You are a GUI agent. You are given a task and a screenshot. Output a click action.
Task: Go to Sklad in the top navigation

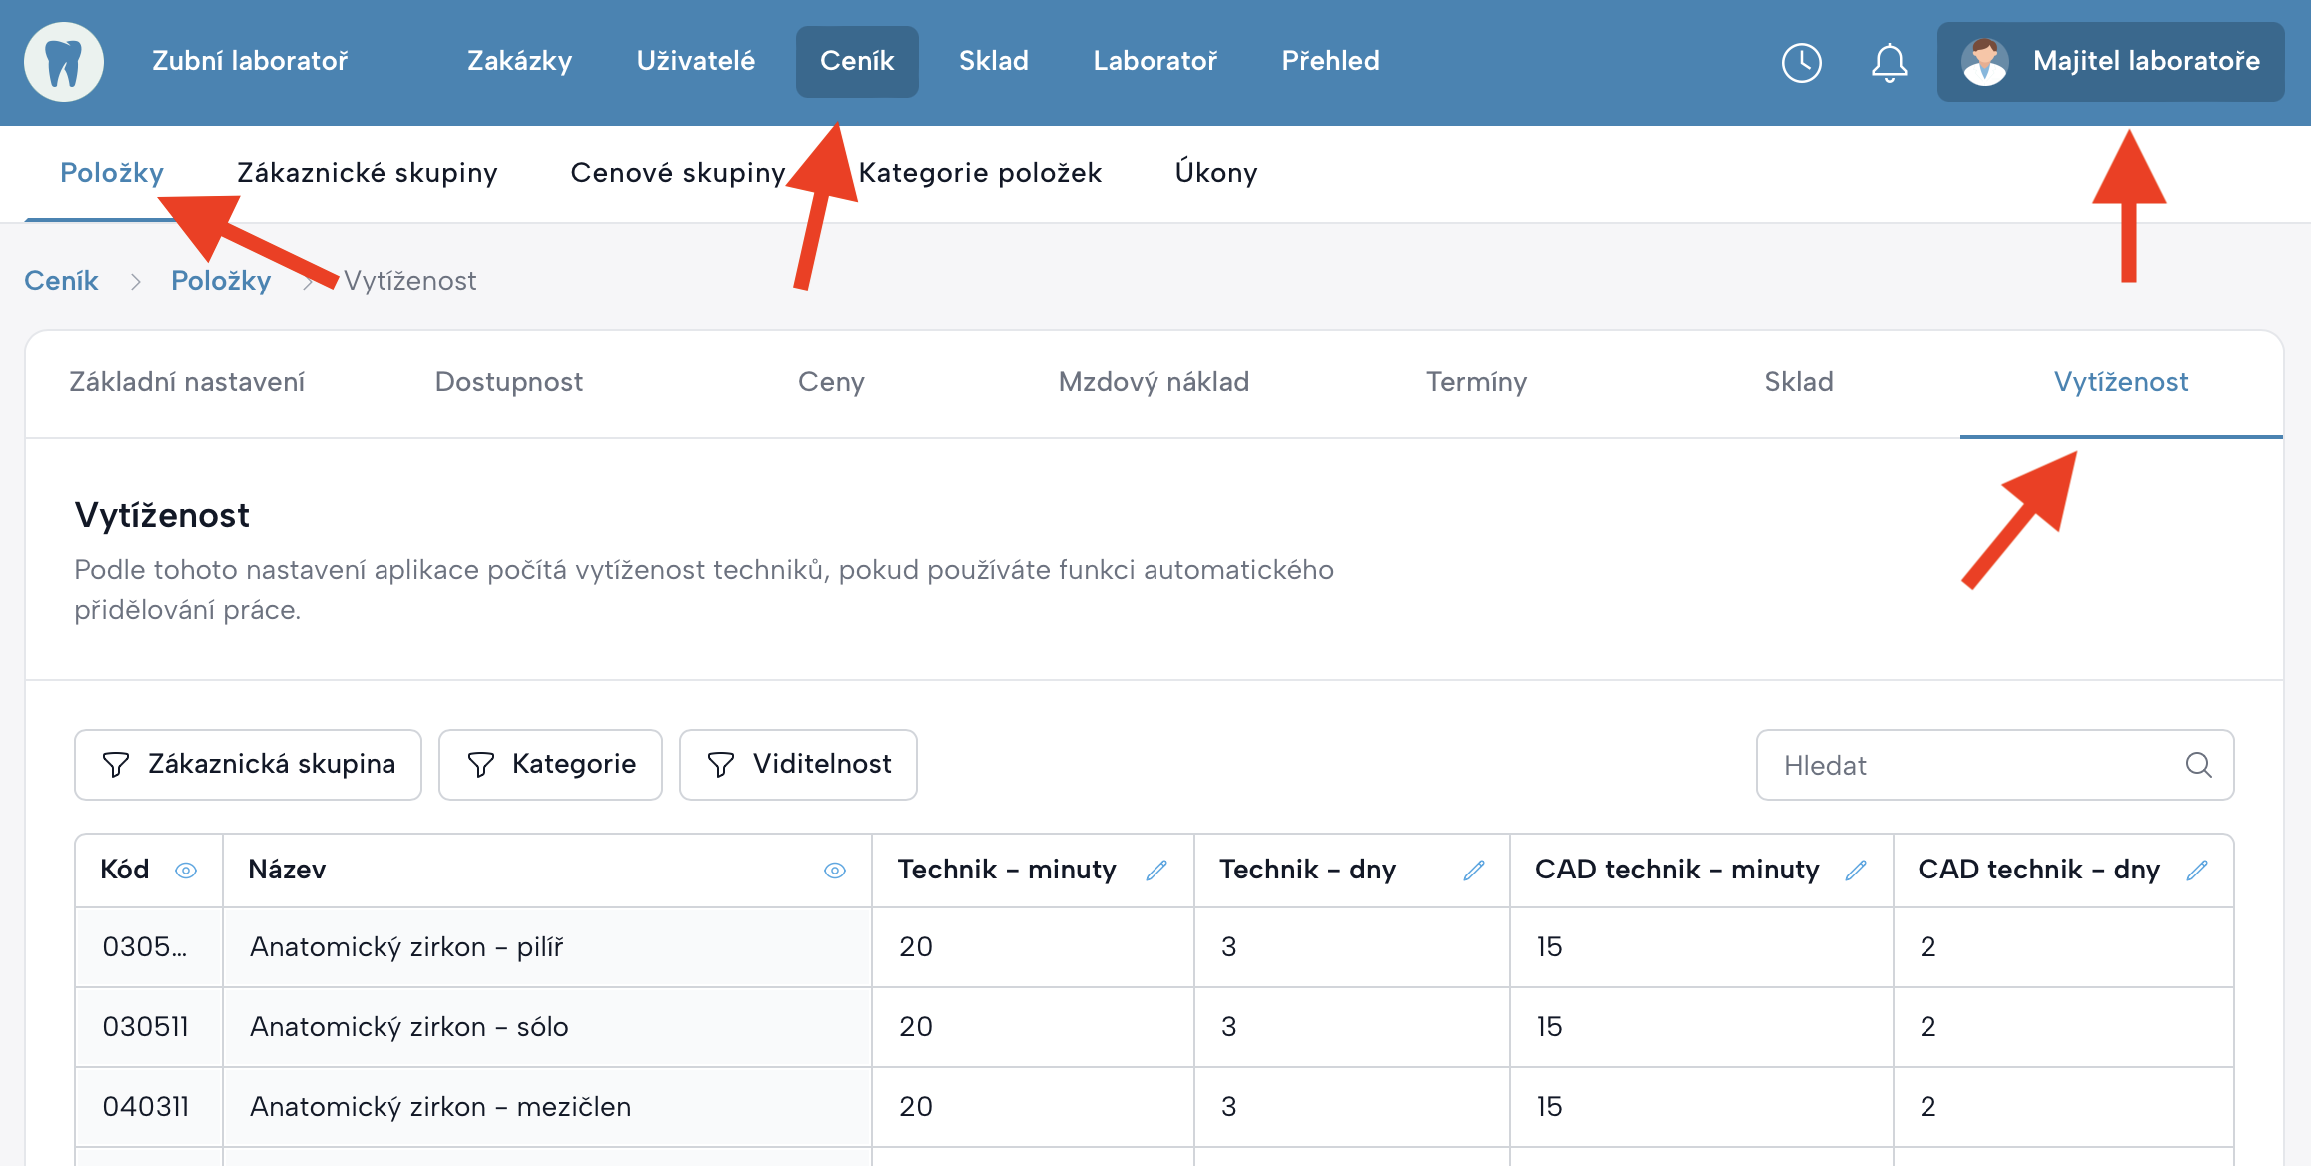tap(993, 62)
